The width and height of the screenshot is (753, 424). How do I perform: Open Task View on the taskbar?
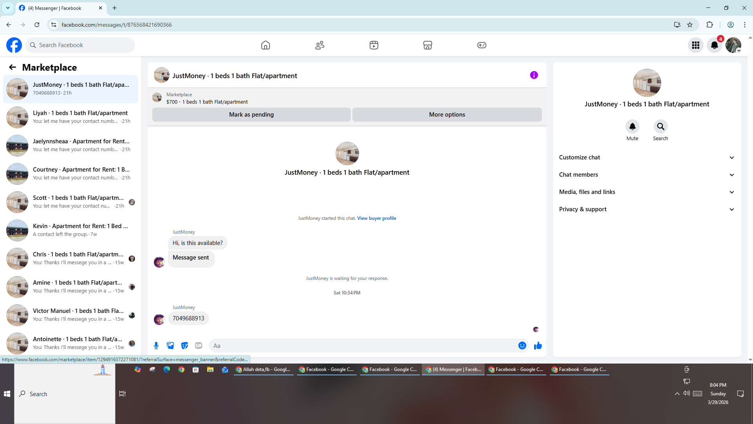(122, 394)
